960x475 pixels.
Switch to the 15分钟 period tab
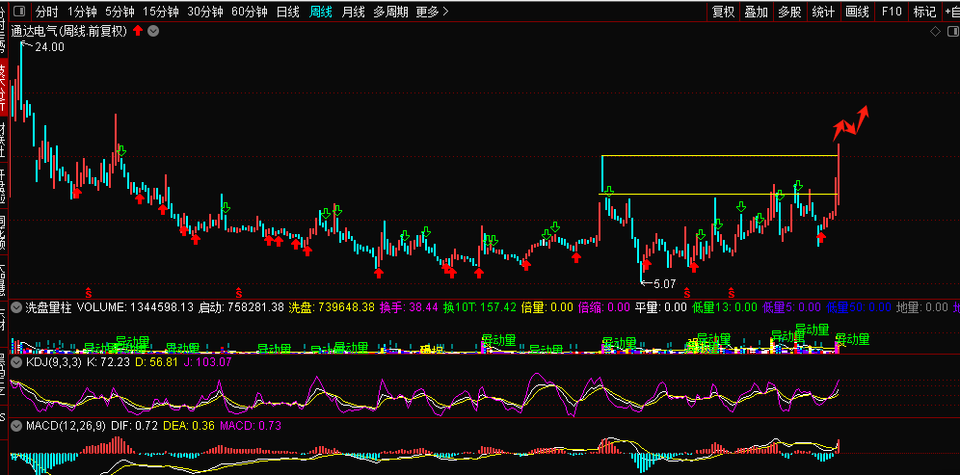[x=161, y=12]
